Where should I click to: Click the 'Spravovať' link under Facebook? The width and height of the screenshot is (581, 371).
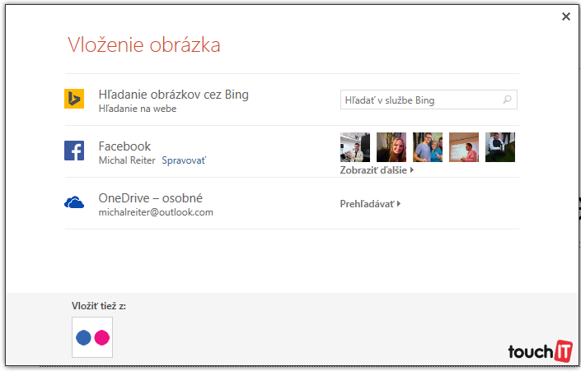point(183,160)
